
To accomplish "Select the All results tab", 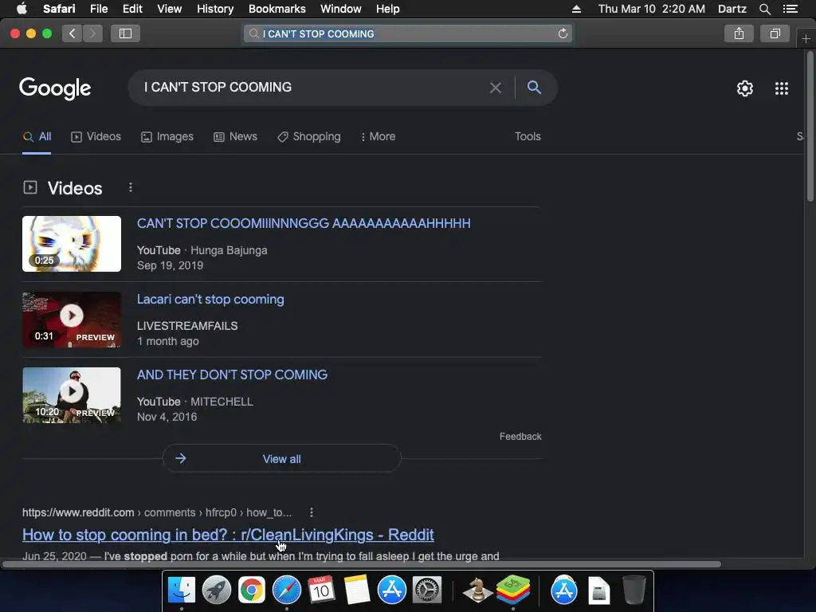I will pos(37,136).
